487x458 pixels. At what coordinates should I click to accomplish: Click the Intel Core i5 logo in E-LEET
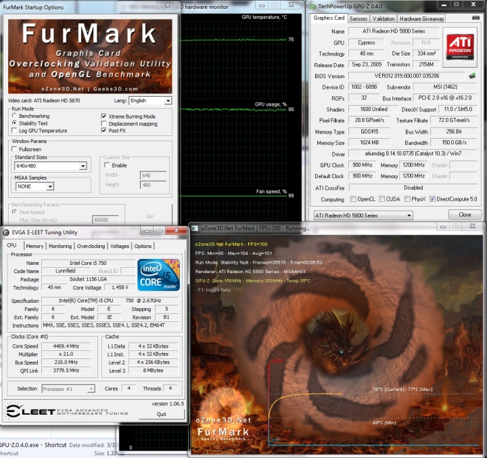[158, 275]
